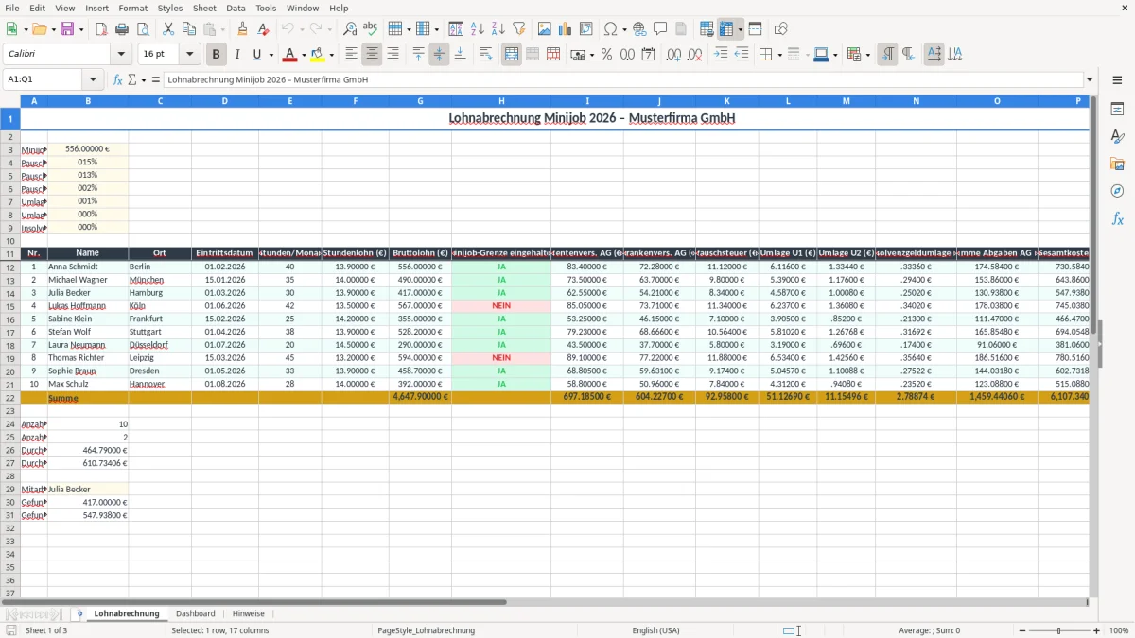The image size is (1135, 638).
Task: Open the sidebar Styles deck
Action: pos(1117,137)
